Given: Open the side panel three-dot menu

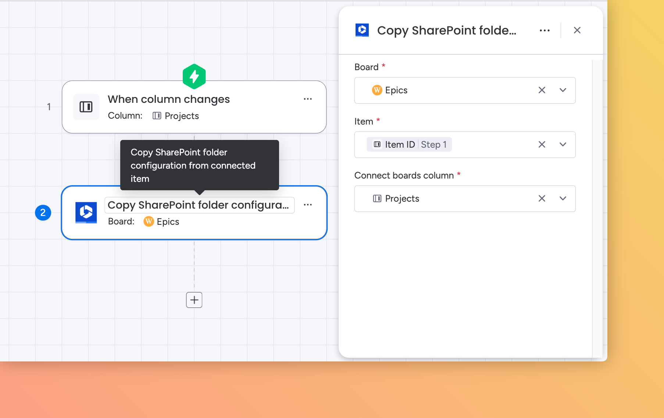Looking at the screenshot, I should [x=545, y=30].
